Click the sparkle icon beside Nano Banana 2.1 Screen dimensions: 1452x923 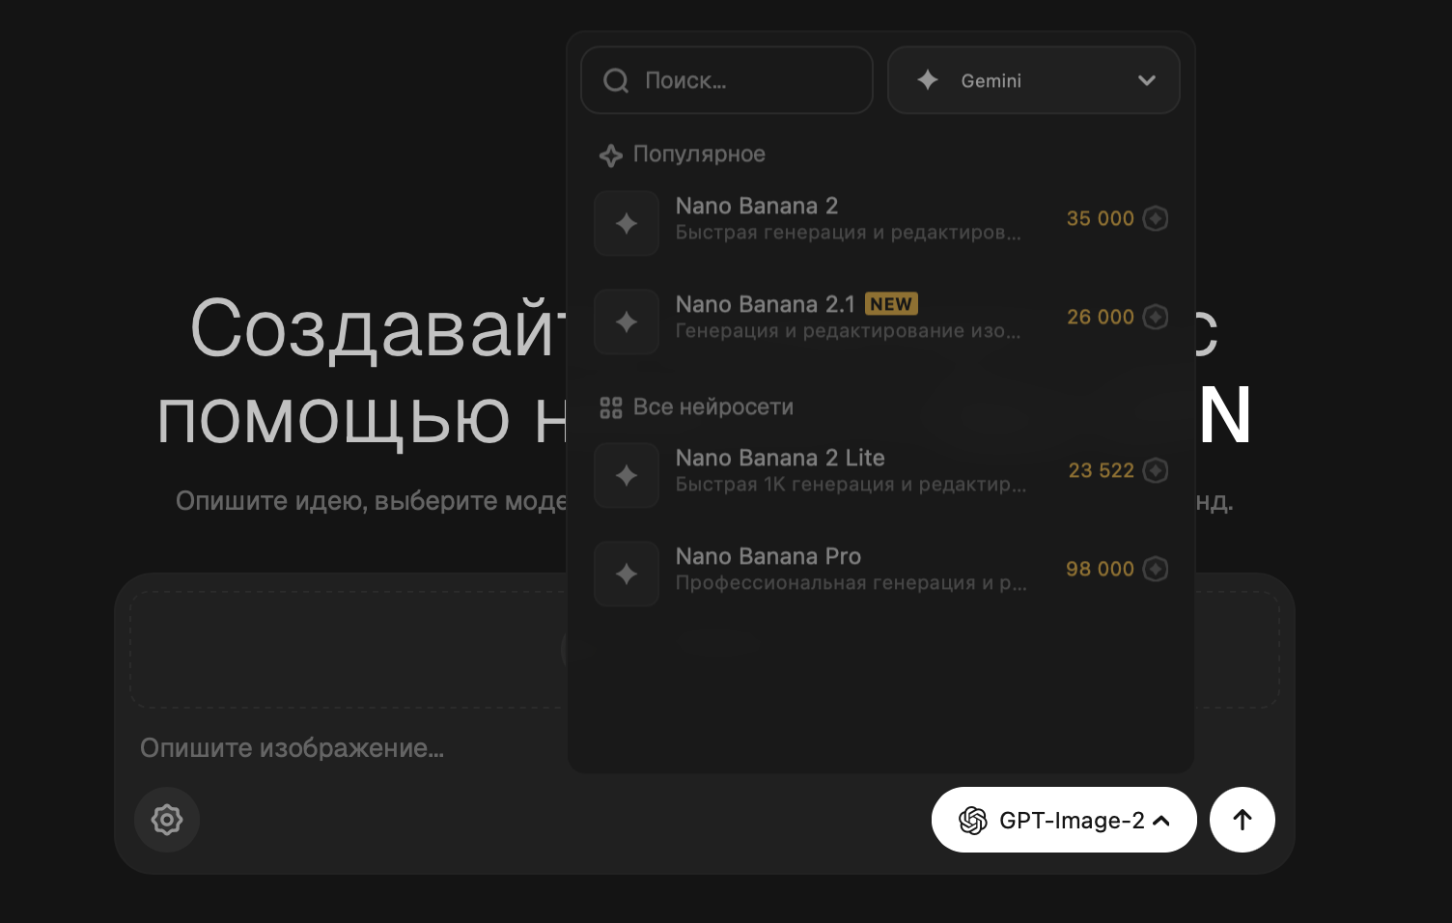tap(627, 322)
